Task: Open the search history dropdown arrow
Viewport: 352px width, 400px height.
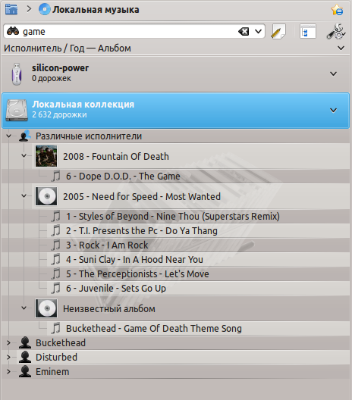Action: (259, 31)
